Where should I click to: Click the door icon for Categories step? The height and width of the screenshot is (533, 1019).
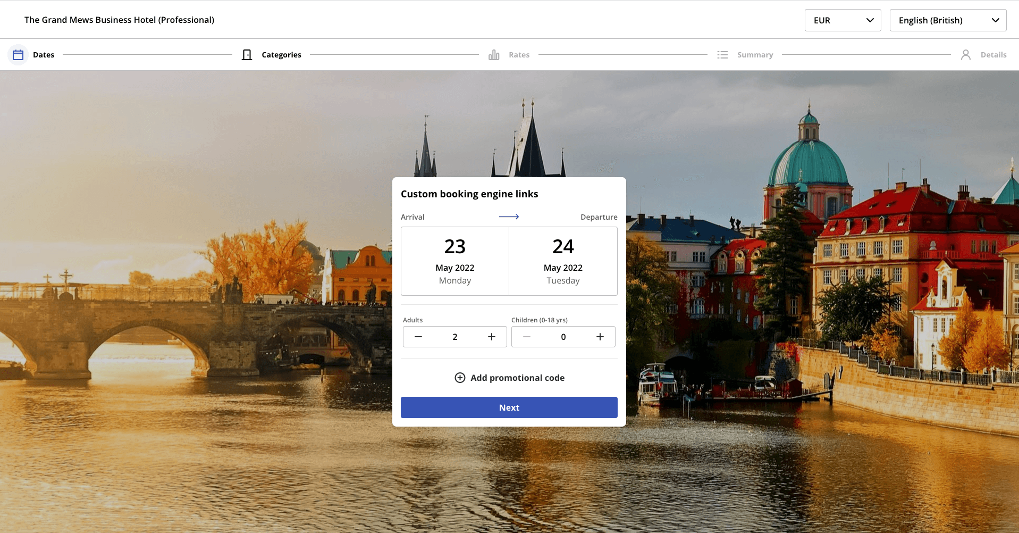pos(247,55)
